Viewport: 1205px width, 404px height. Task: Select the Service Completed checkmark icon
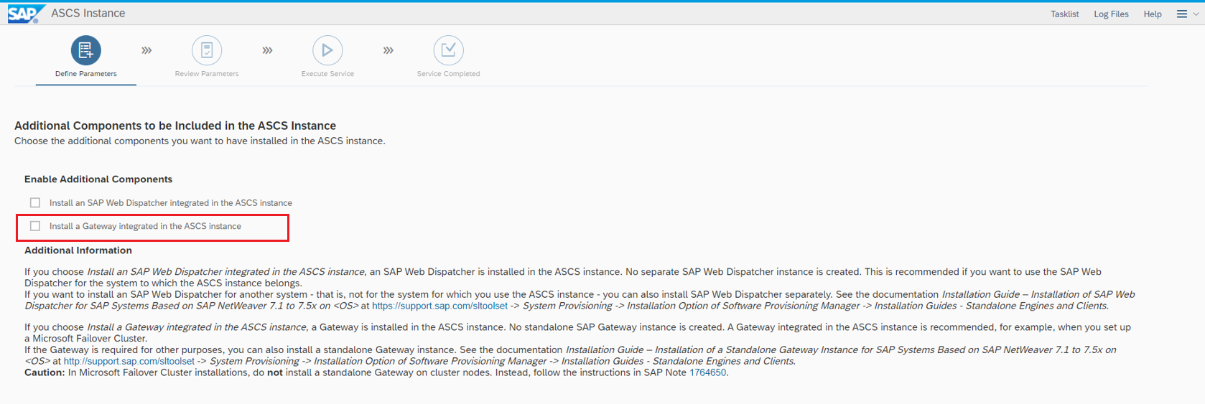click(x=448, y=50)
